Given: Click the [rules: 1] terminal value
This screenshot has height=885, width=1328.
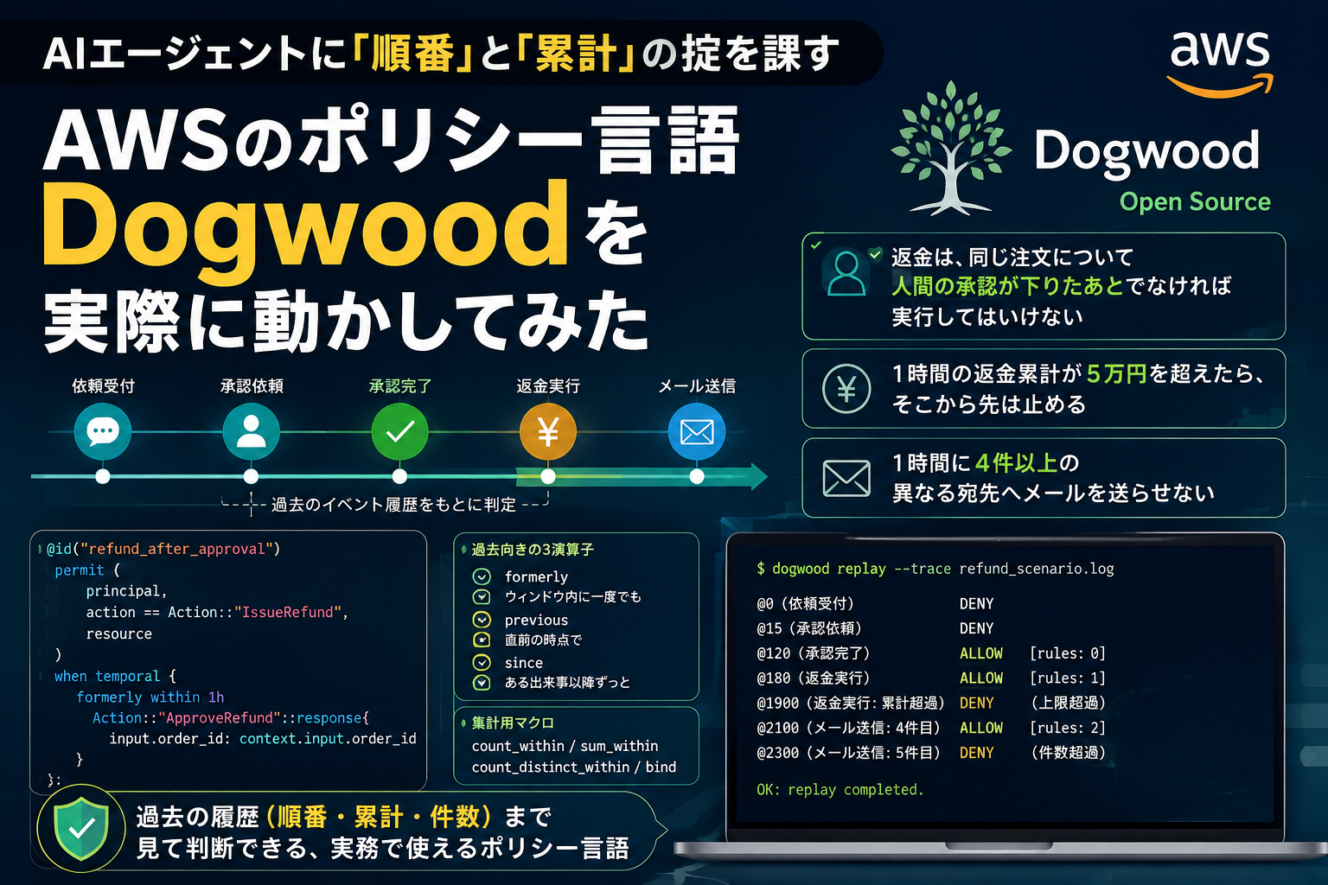Looking at the screenshot, I should pyautogui.click(x=1068, y=678).
